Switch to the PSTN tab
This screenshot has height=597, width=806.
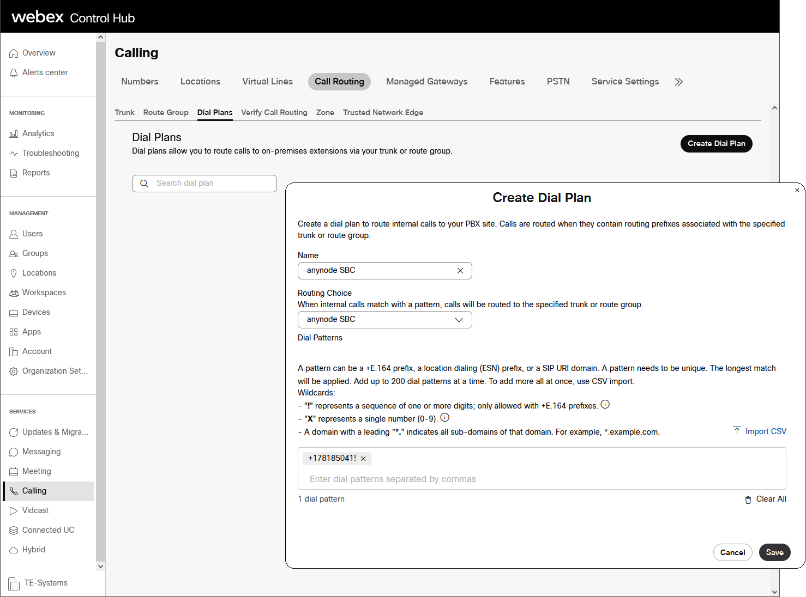(558, 82)
